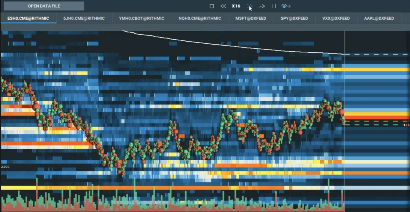Select the NQH0.CME@RITHMIC instrument tab
Image resolution: width=410 pixels, height=212 pixels.
pyautogui.click(x=200, y=18)
